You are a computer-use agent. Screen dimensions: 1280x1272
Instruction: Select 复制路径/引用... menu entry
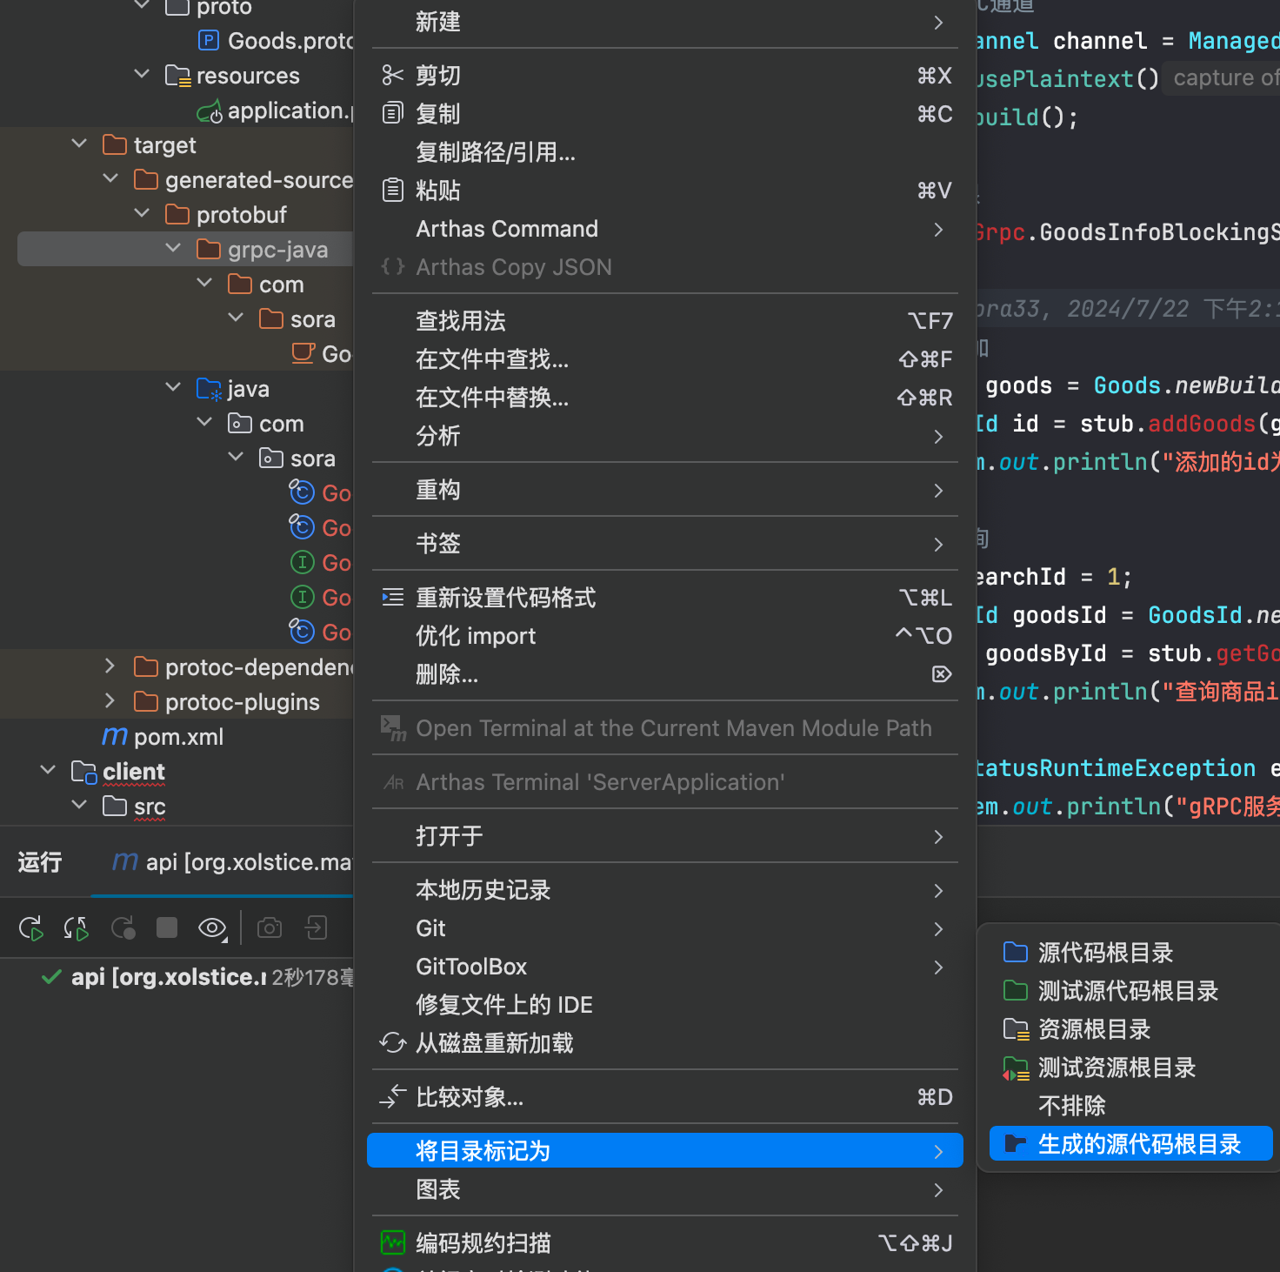click(496, 152)
